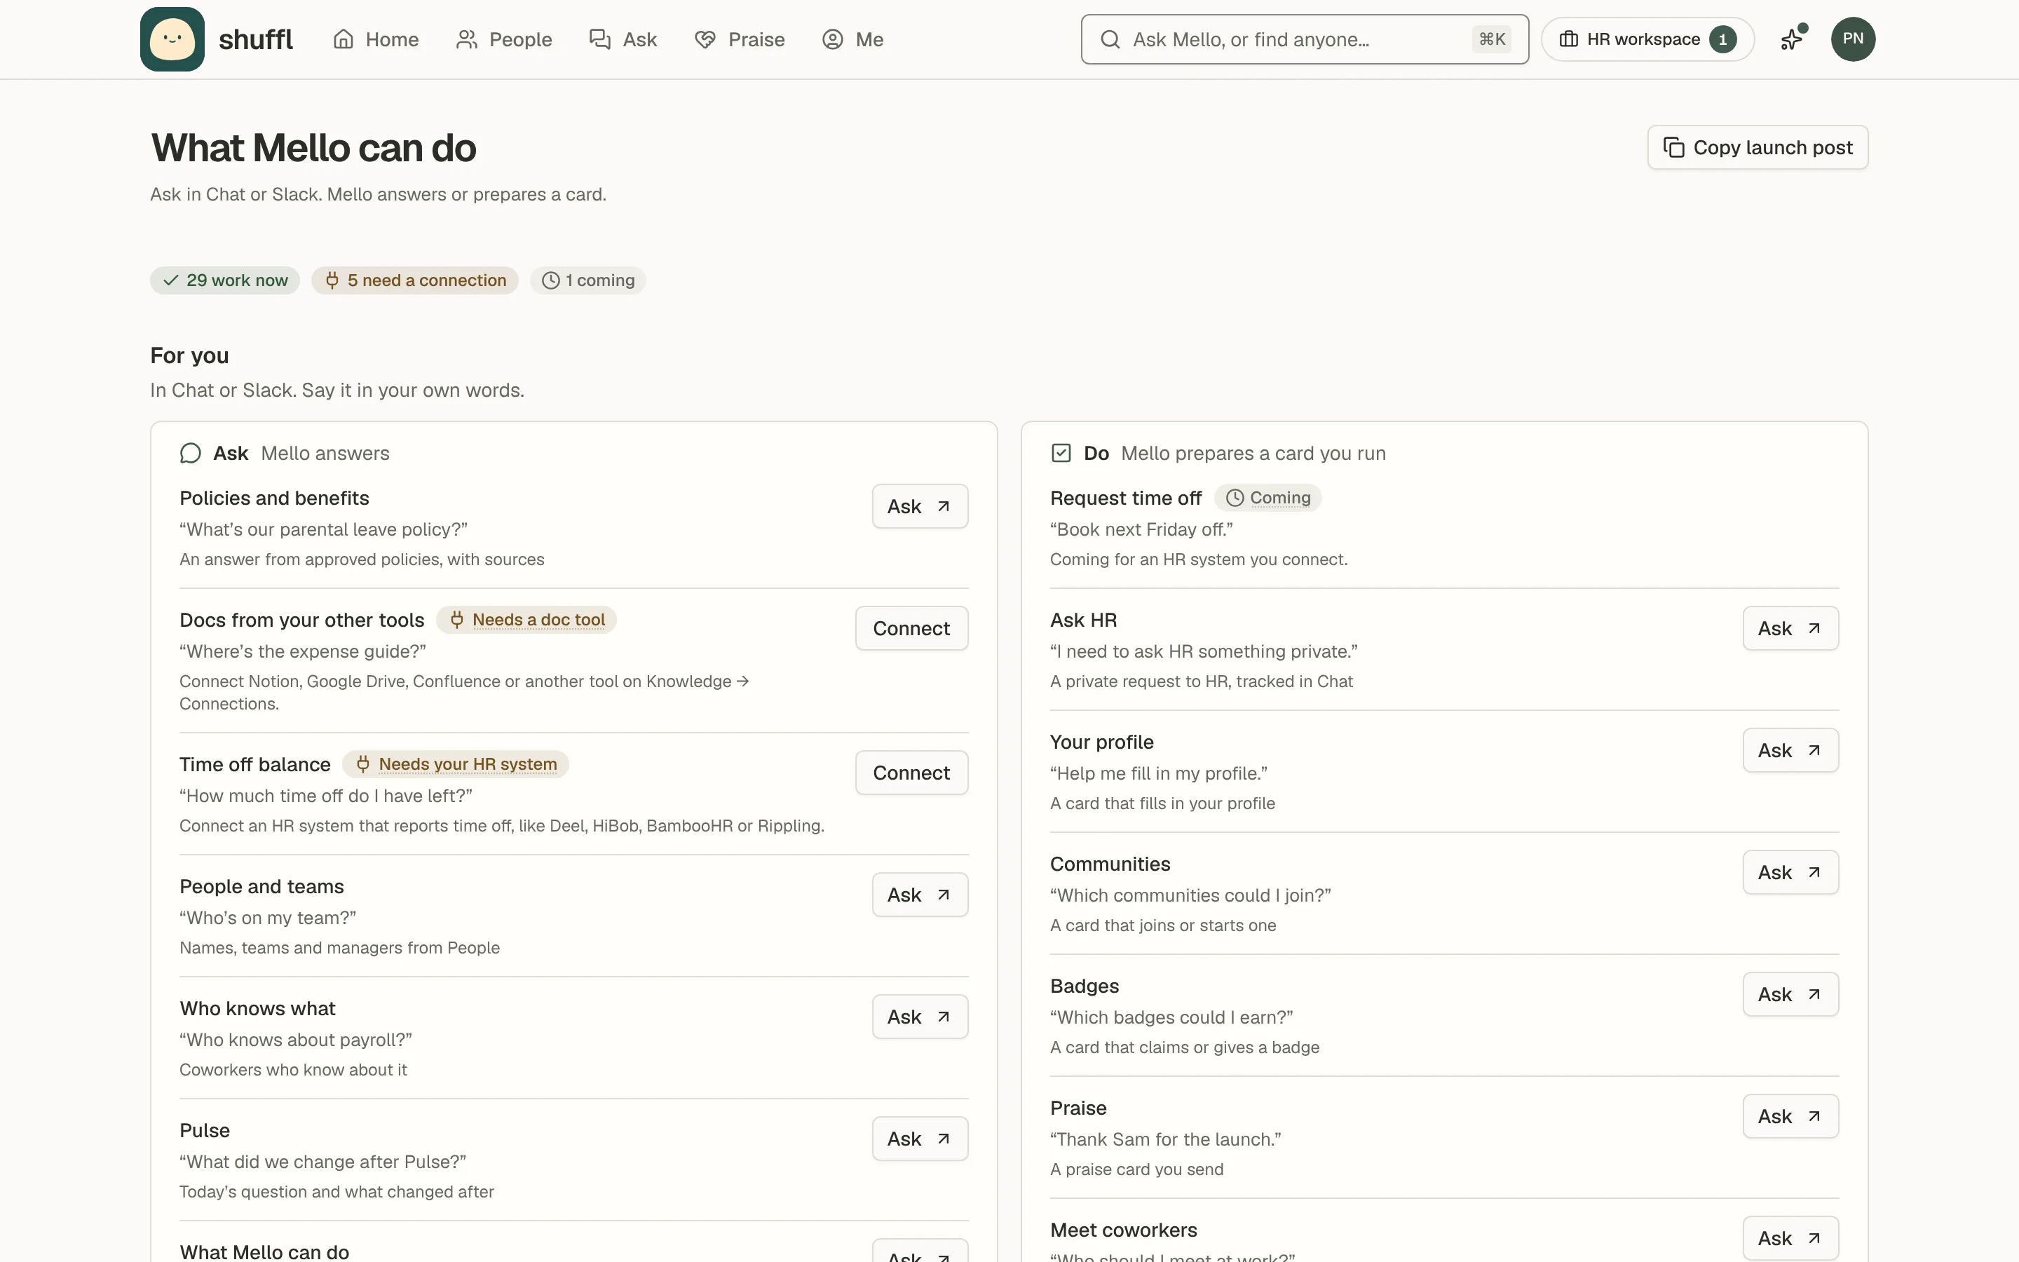Select the 5 need a connection chip
Viewport: 2019px width, 1262px height.
click(x=416, y=280)
